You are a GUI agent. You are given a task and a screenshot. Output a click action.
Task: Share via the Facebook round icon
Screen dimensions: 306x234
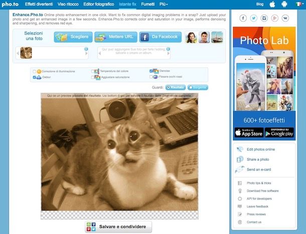tap(243, 18)
